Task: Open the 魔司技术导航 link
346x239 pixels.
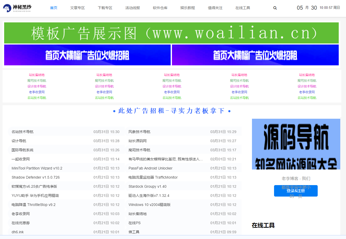Action: [37, 80]
